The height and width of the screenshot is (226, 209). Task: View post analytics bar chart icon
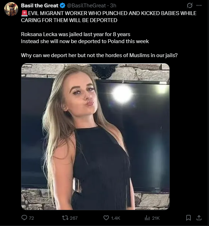147,218
